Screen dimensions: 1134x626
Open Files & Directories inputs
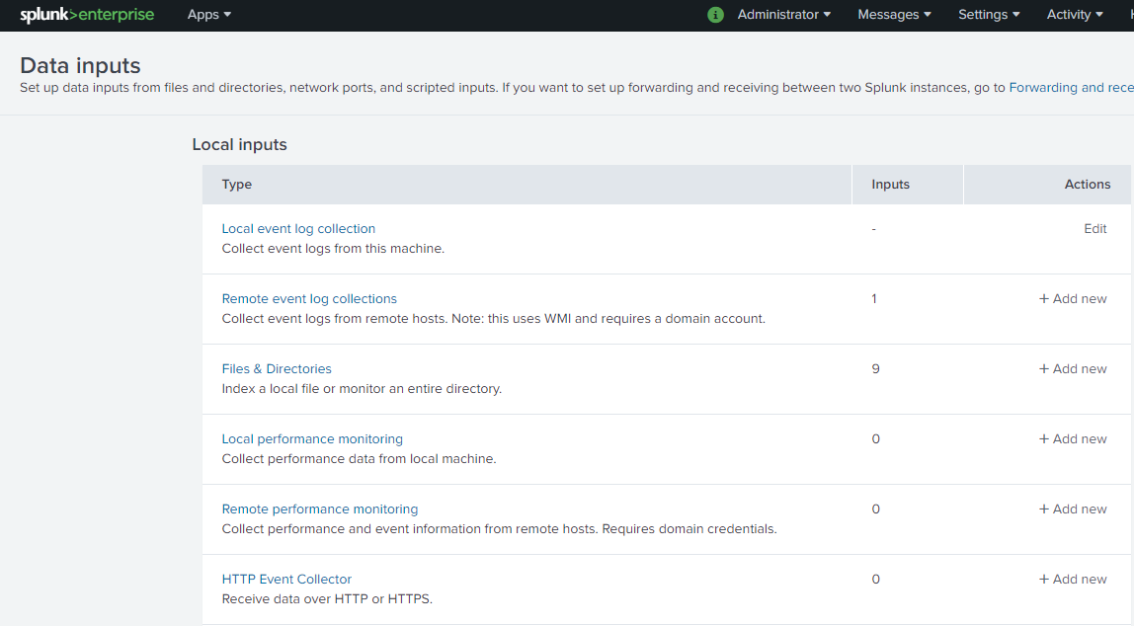click(x=277, y=369)
